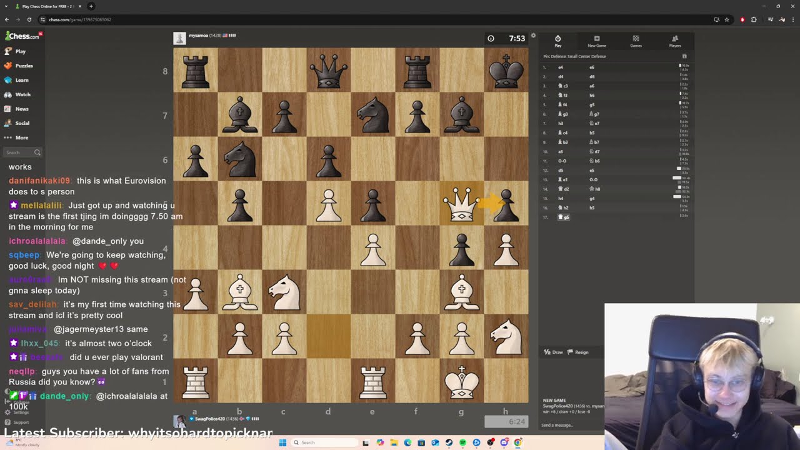This screenshot has width=800, height=450.
Task: Switch to the Games tab
Action: click(x=636, y=41)
